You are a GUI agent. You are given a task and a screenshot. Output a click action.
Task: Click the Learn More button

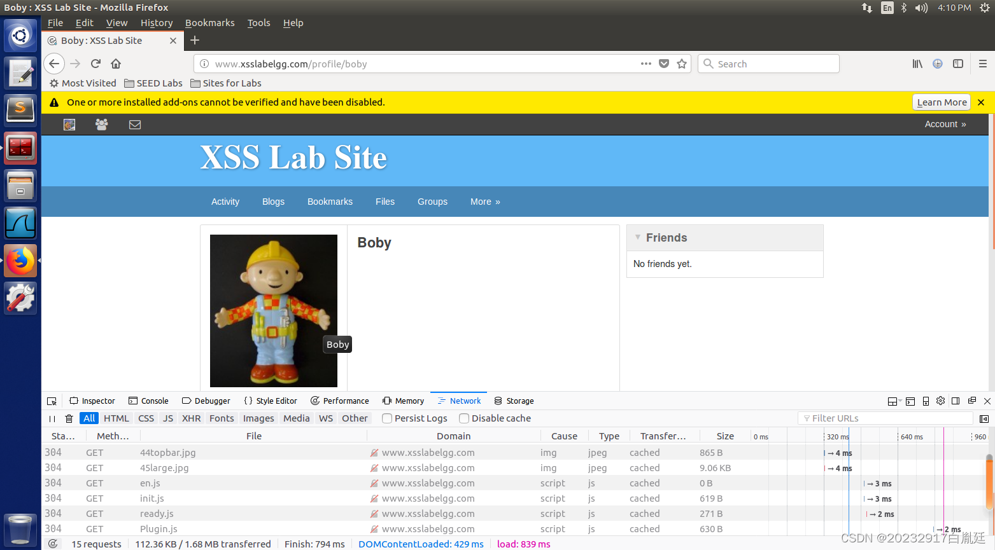[942, 102]
